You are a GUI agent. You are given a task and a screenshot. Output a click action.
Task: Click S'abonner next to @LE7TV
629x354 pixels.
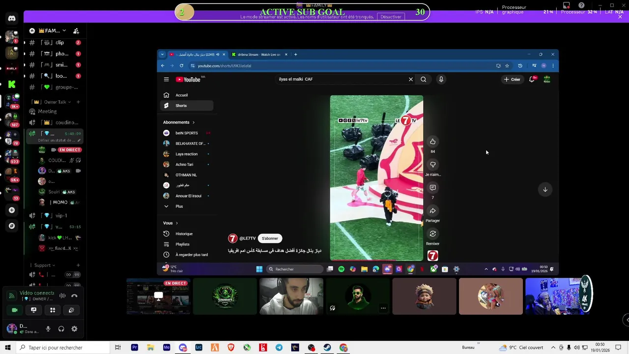tap(270, 238)
